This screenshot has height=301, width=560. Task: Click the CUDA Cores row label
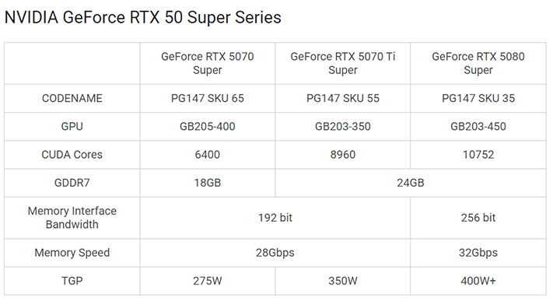(72, 155)
